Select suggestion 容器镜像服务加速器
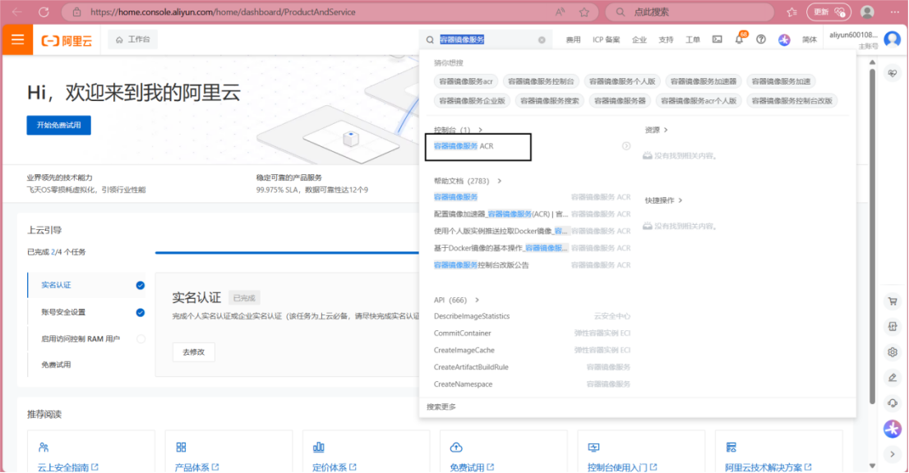This screenshot has width=909, height=473. 704,81
